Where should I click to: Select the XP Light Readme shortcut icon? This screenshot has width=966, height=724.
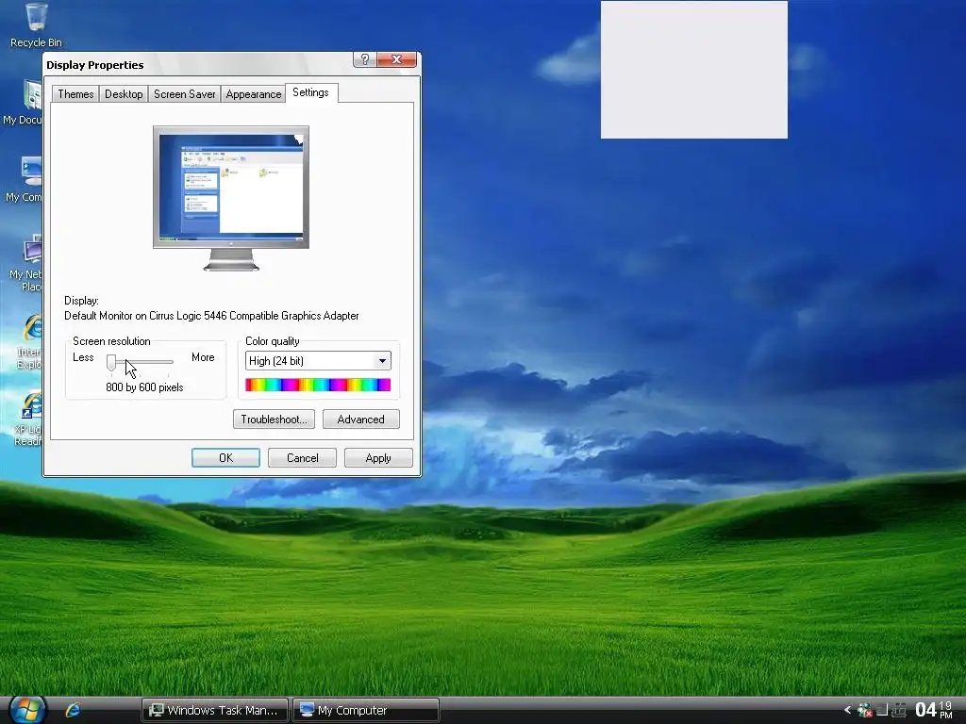point(28,419)
